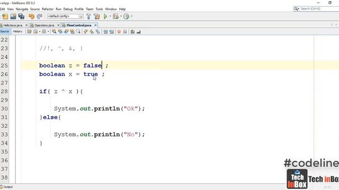This screenshot has width=339, height=190.
Task: Open the Help menu
Action: [x=122, y=9]
